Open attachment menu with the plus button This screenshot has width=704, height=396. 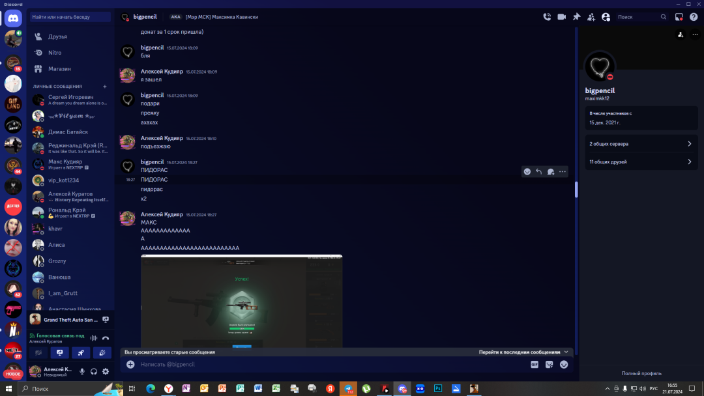click(x=130, y=365)
